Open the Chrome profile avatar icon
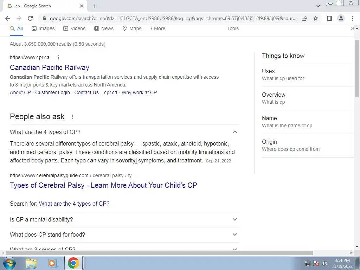The image size is (360, 270). (x=341, y=18)
